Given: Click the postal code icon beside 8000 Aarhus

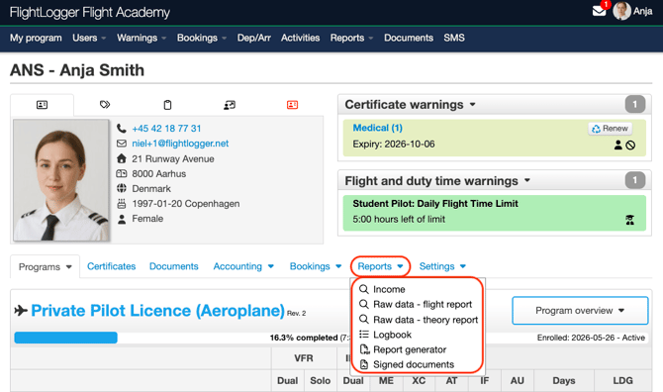Looking at the screenshot, I should [x=122, y=173].
